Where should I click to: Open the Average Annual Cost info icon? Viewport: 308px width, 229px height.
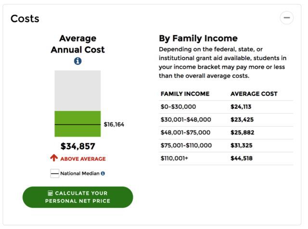(77, 61)
